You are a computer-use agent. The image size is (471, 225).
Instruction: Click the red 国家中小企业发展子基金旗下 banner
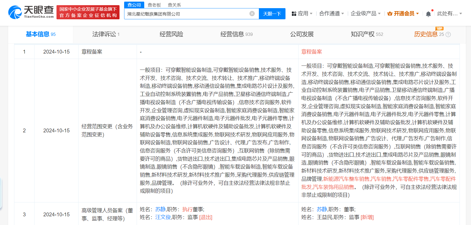[88, 12]
